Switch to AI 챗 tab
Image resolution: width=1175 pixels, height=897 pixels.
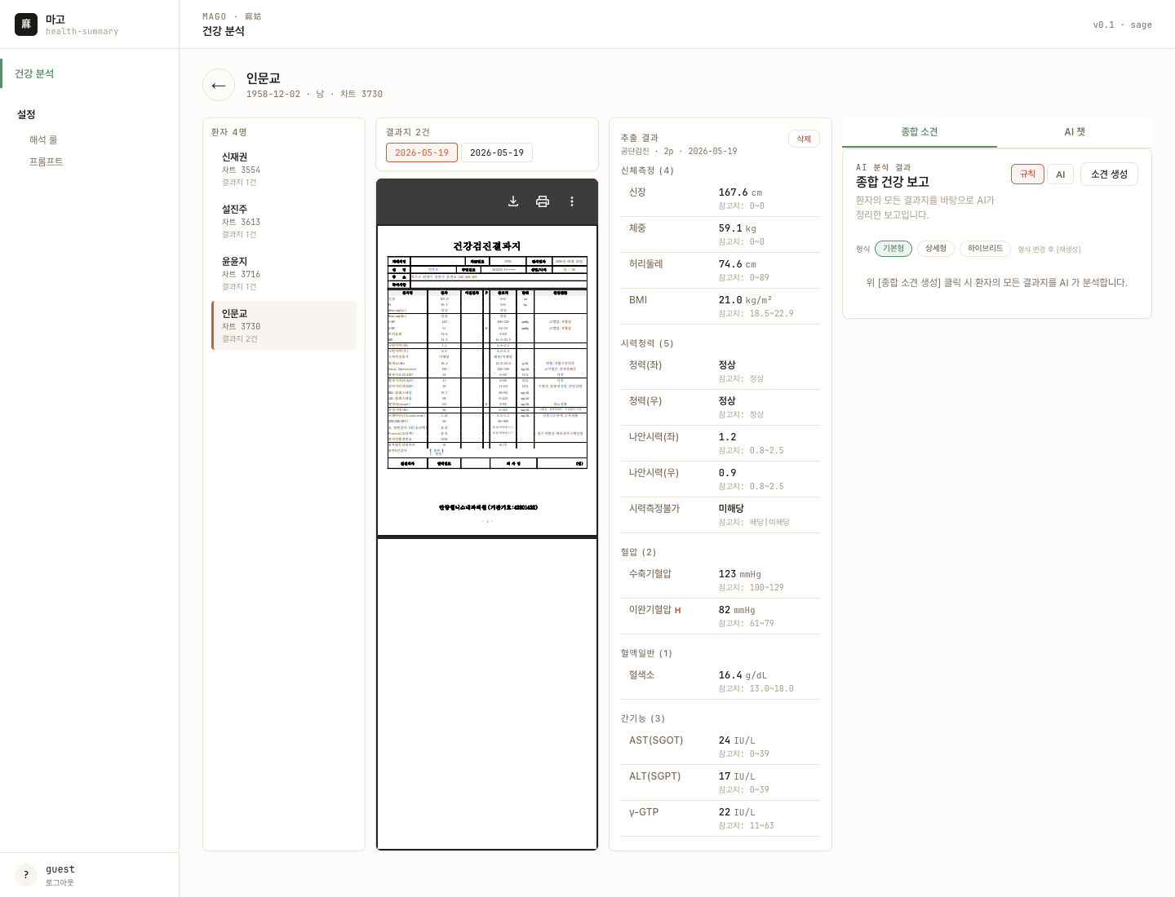coord(1075,132)
